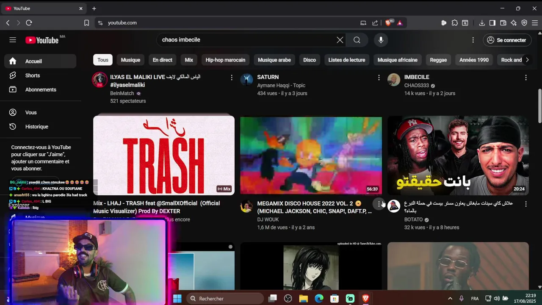
Task: Open options menu for BOTATO video
Action: click(x=525, y=204)
